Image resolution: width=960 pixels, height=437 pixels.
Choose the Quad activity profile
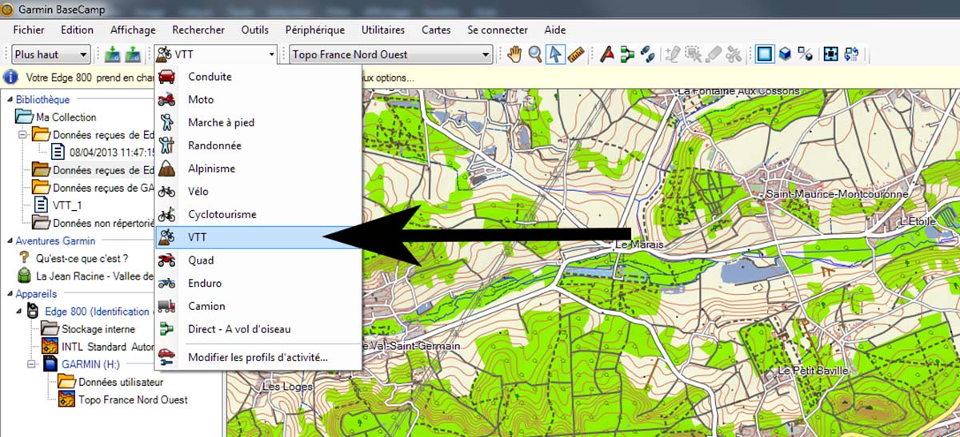tap(258, 260)
